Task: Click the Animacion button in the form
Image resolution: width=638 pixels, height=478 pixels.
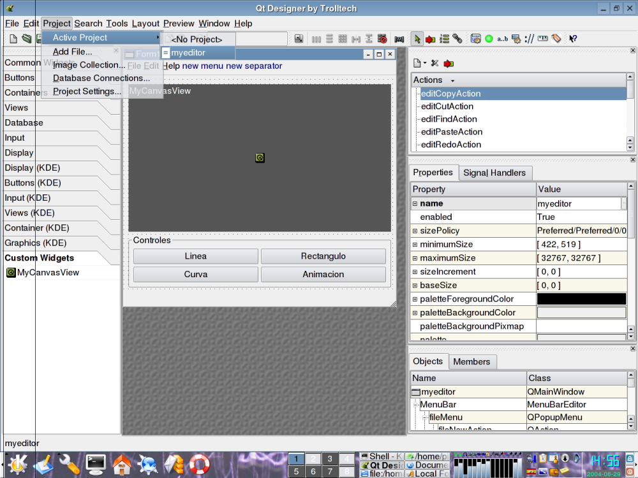Action: tap(323, 274)
